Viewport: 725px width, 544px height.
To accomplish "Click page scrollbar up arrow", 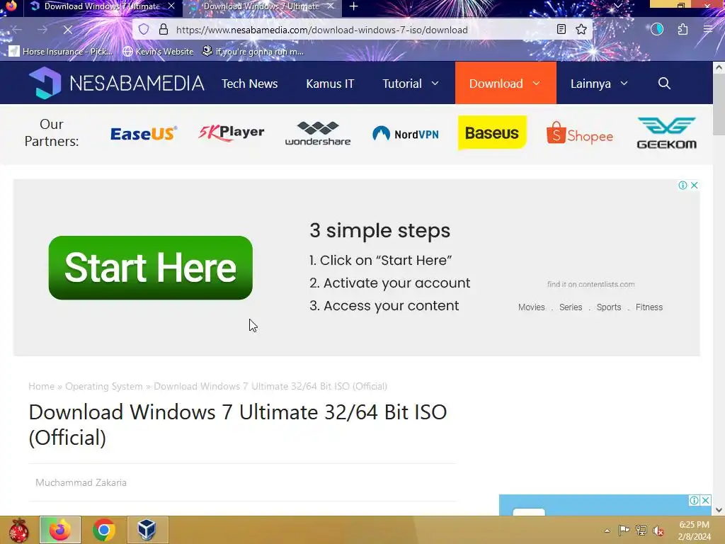I will (719, 67).
